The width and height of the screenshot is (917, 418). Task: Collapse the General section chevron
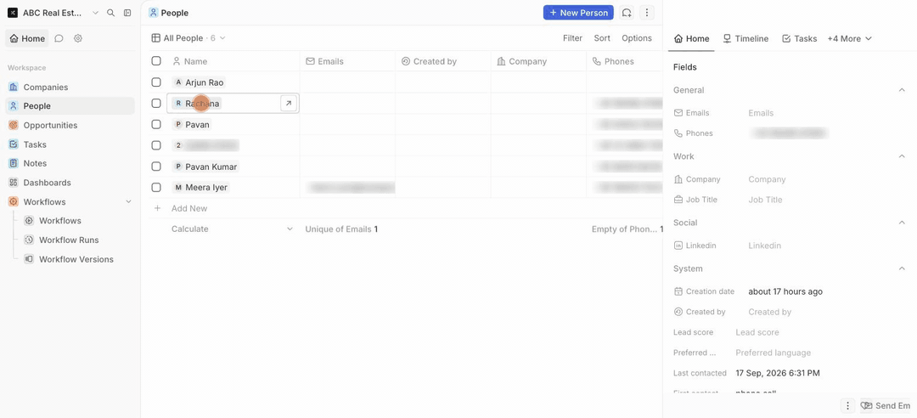(x=902, y=90)
